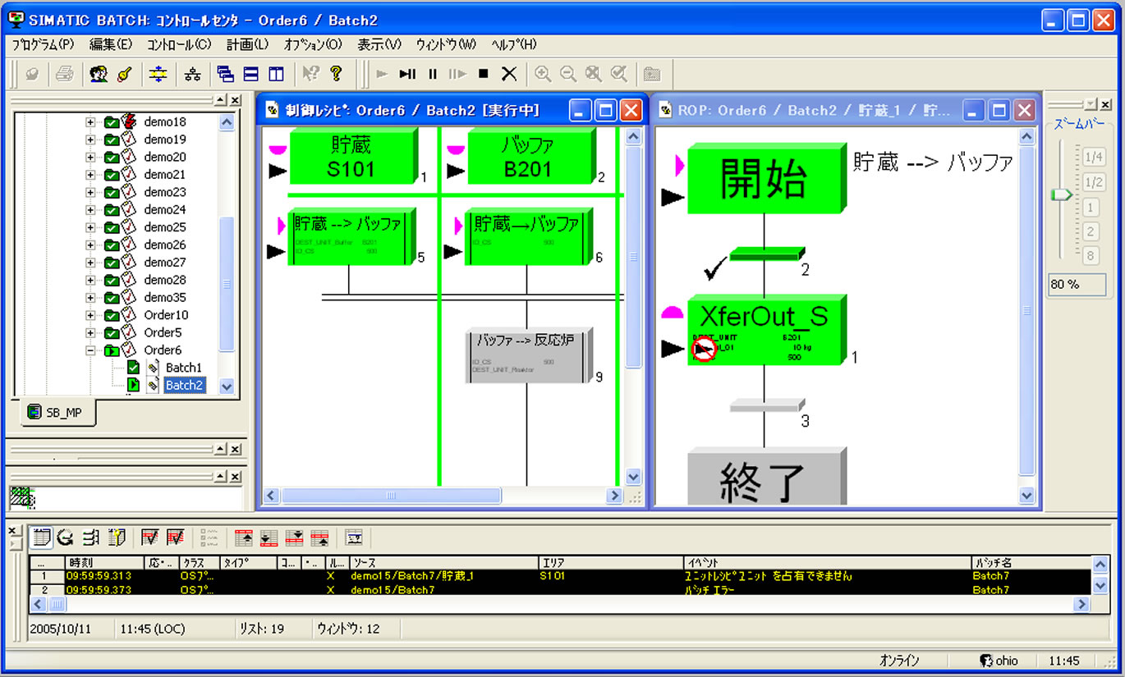Click the green lines list icon in message toolbar
The width and height of the screenshot is (1125, 677).
(x=91, y=537)
